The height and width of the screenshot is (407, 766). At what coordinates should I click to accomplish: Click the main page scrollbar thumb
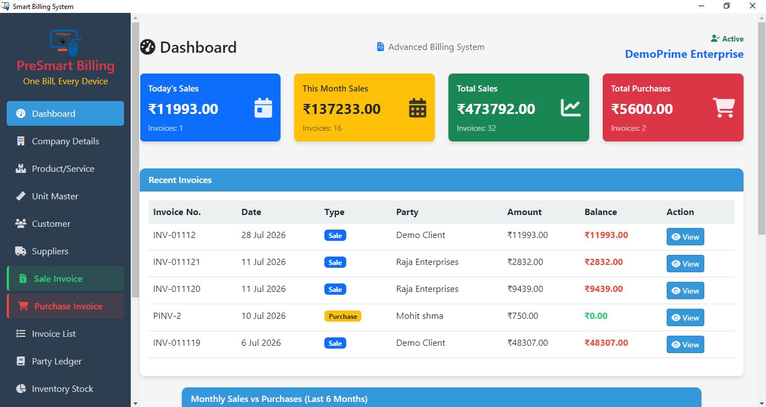tap(762, 128)
